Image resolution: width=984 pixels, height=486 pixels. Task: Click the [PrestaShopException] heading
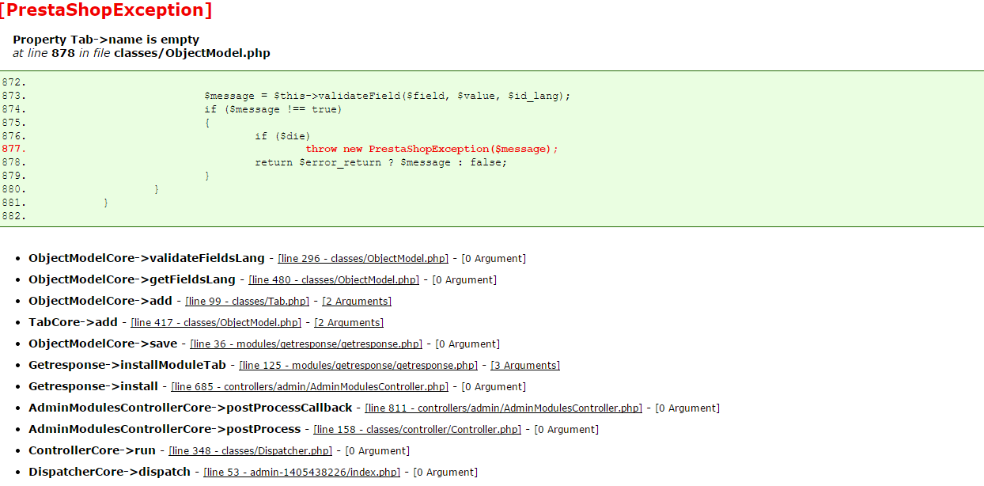pos(107,10)
